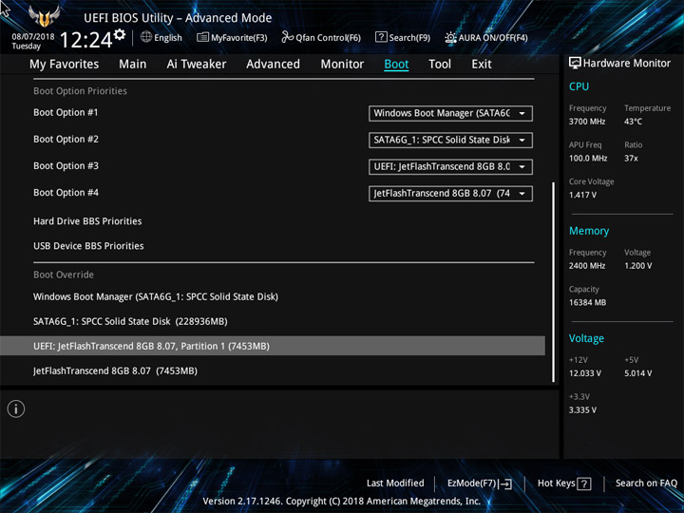Image resolution: width=684 pixels, height=513 pixels.
Task: Click memory capacity value 16384 MB
Action: (587, 302)
